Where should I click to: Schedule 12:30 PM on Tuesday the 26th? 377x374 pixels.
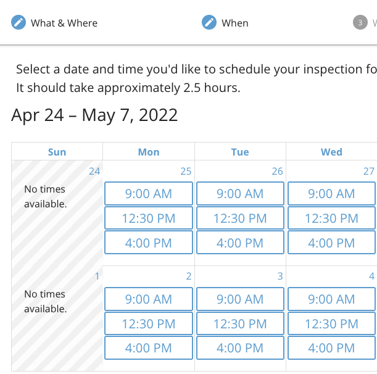(x=240, y=218)
